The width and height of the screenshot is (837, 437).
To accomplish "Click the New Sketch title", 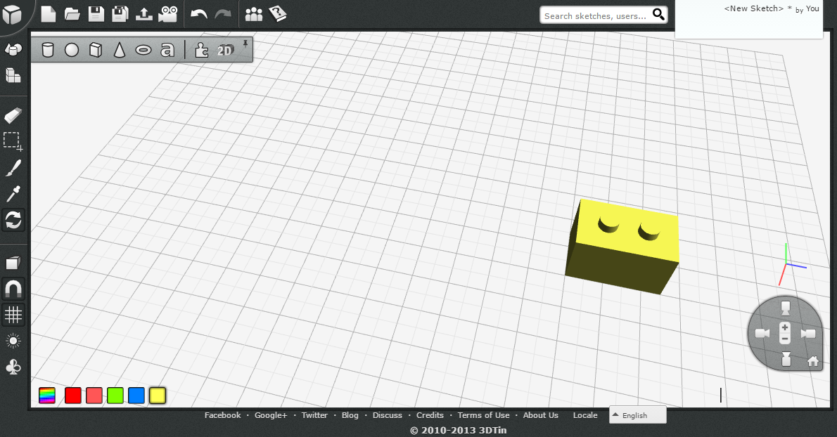I will (x=754, y=8).
